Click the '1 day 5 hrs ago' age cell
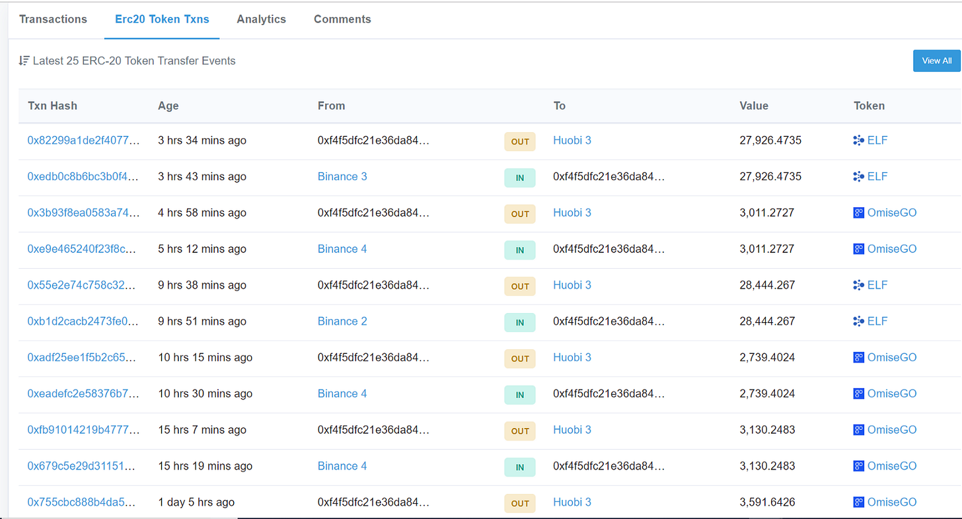 coord(196,502)
